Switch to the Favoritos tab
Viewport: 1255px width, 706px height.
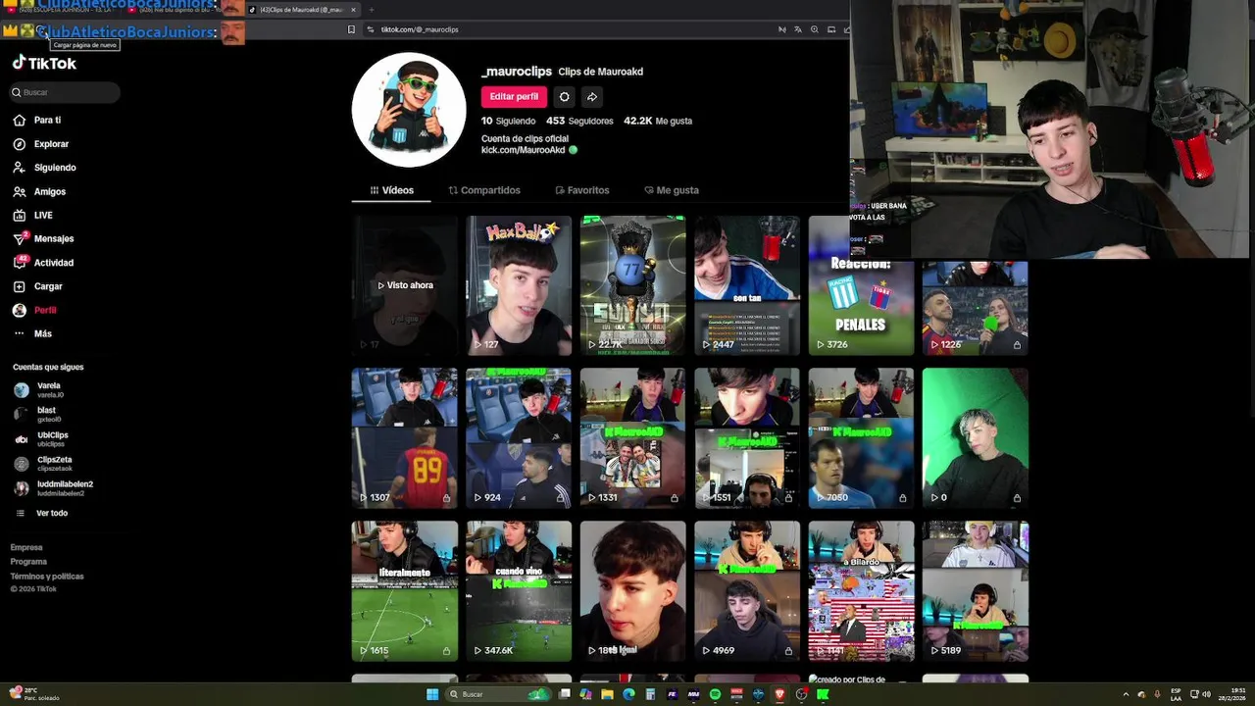582,190
